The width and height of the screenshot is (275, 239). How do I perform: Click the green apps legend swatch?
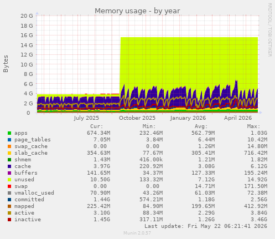[9, 133]
